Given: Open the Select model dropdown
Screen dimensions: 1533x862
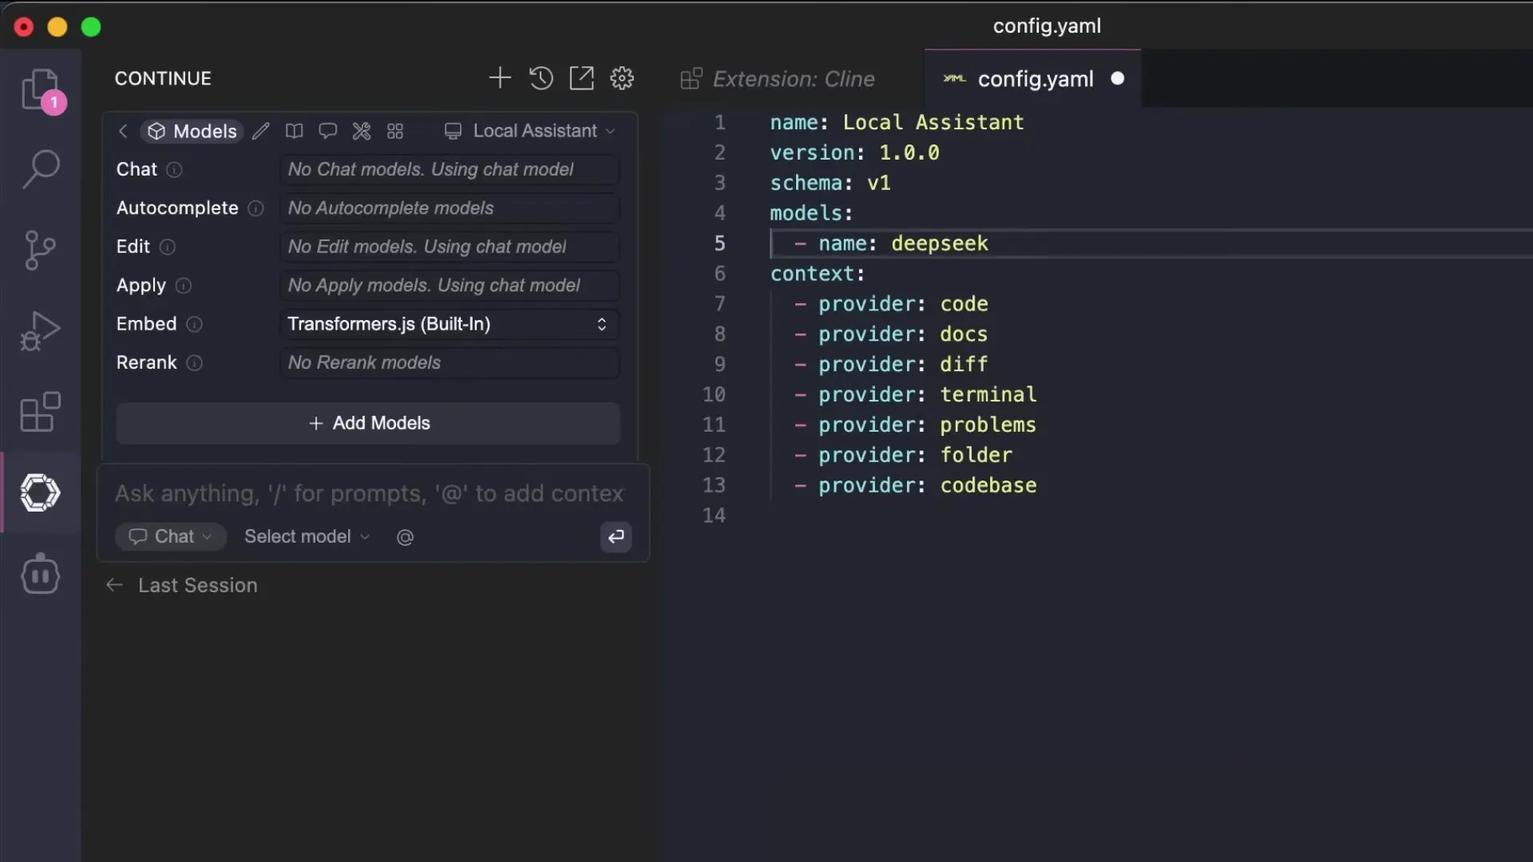Looking at the screenshot, I should 307,536.
